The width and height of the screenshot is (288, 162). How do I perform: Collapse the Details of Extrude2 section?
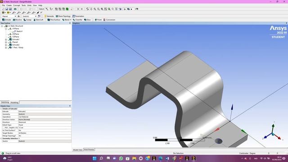(x=1, y=109)
